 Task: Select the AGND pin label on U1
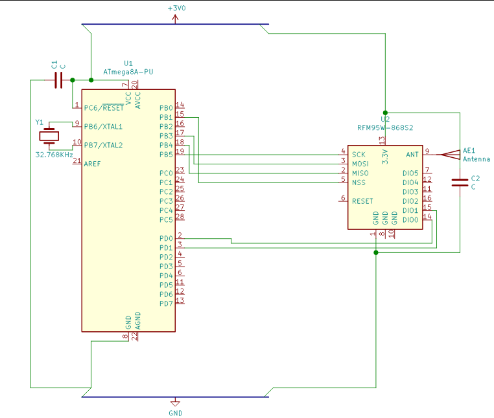click(x=137, y=321)
